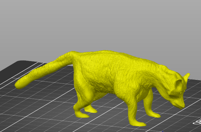Click the partial white print bed label text
This screenshot has height=132, width=201.
point(198,121)
